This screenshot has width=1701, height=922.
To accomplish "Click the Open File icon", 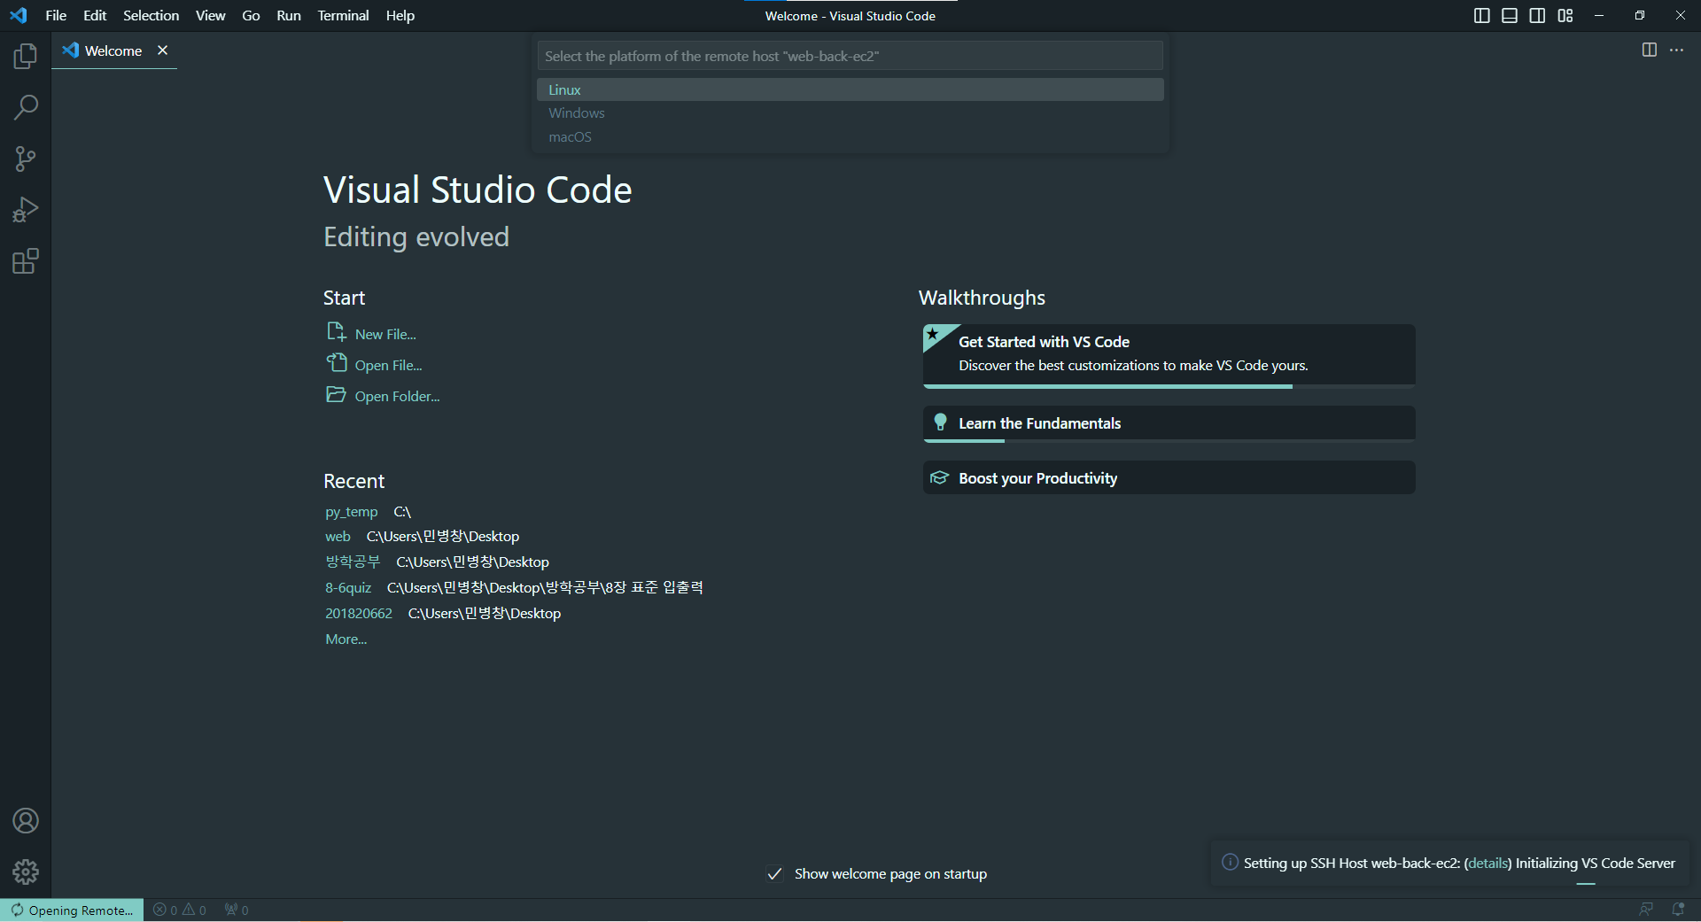I will pyautogui.click(x=336, y=363).
